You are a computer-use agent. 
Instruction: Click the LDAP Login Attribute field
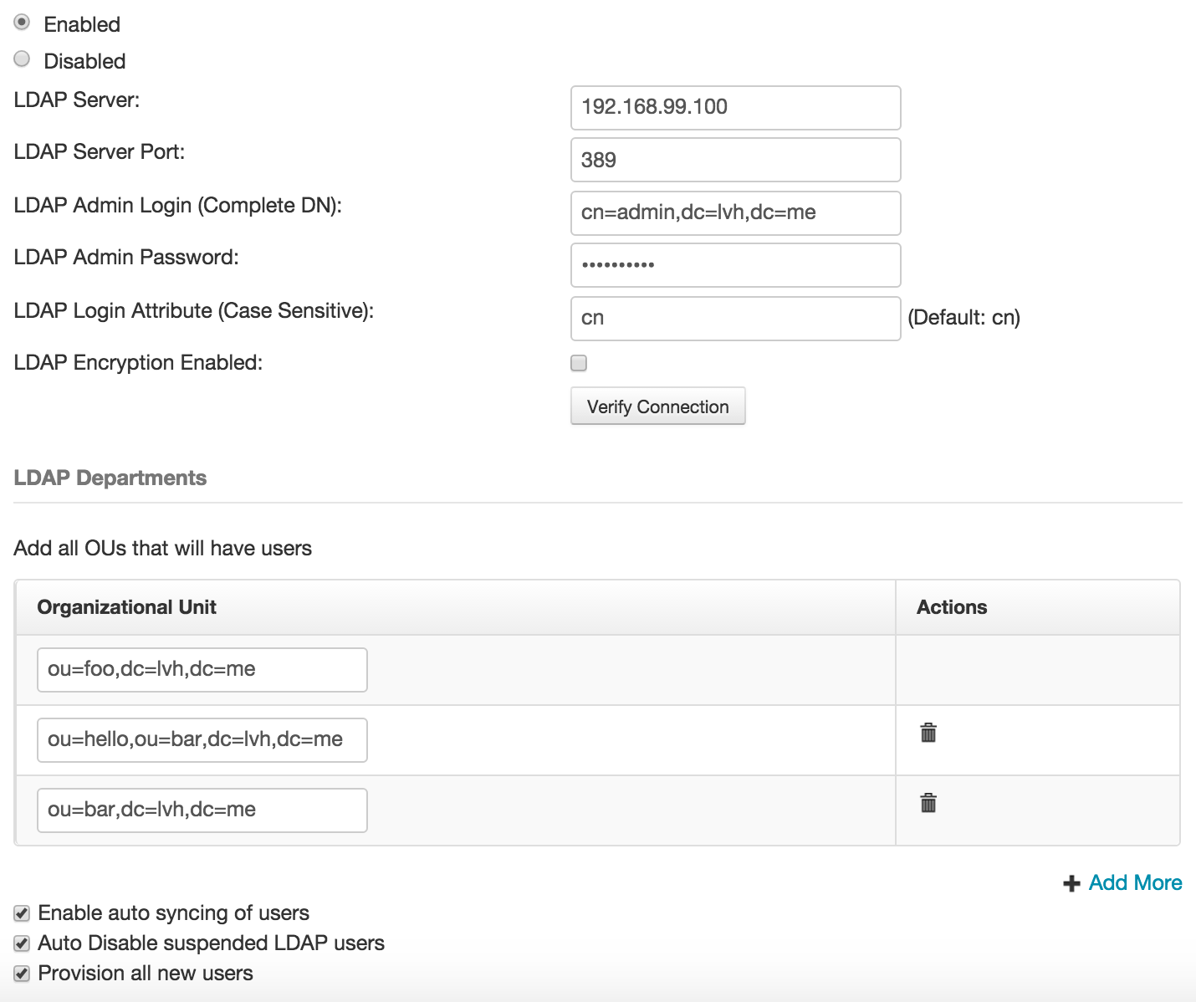click(734, 318)
